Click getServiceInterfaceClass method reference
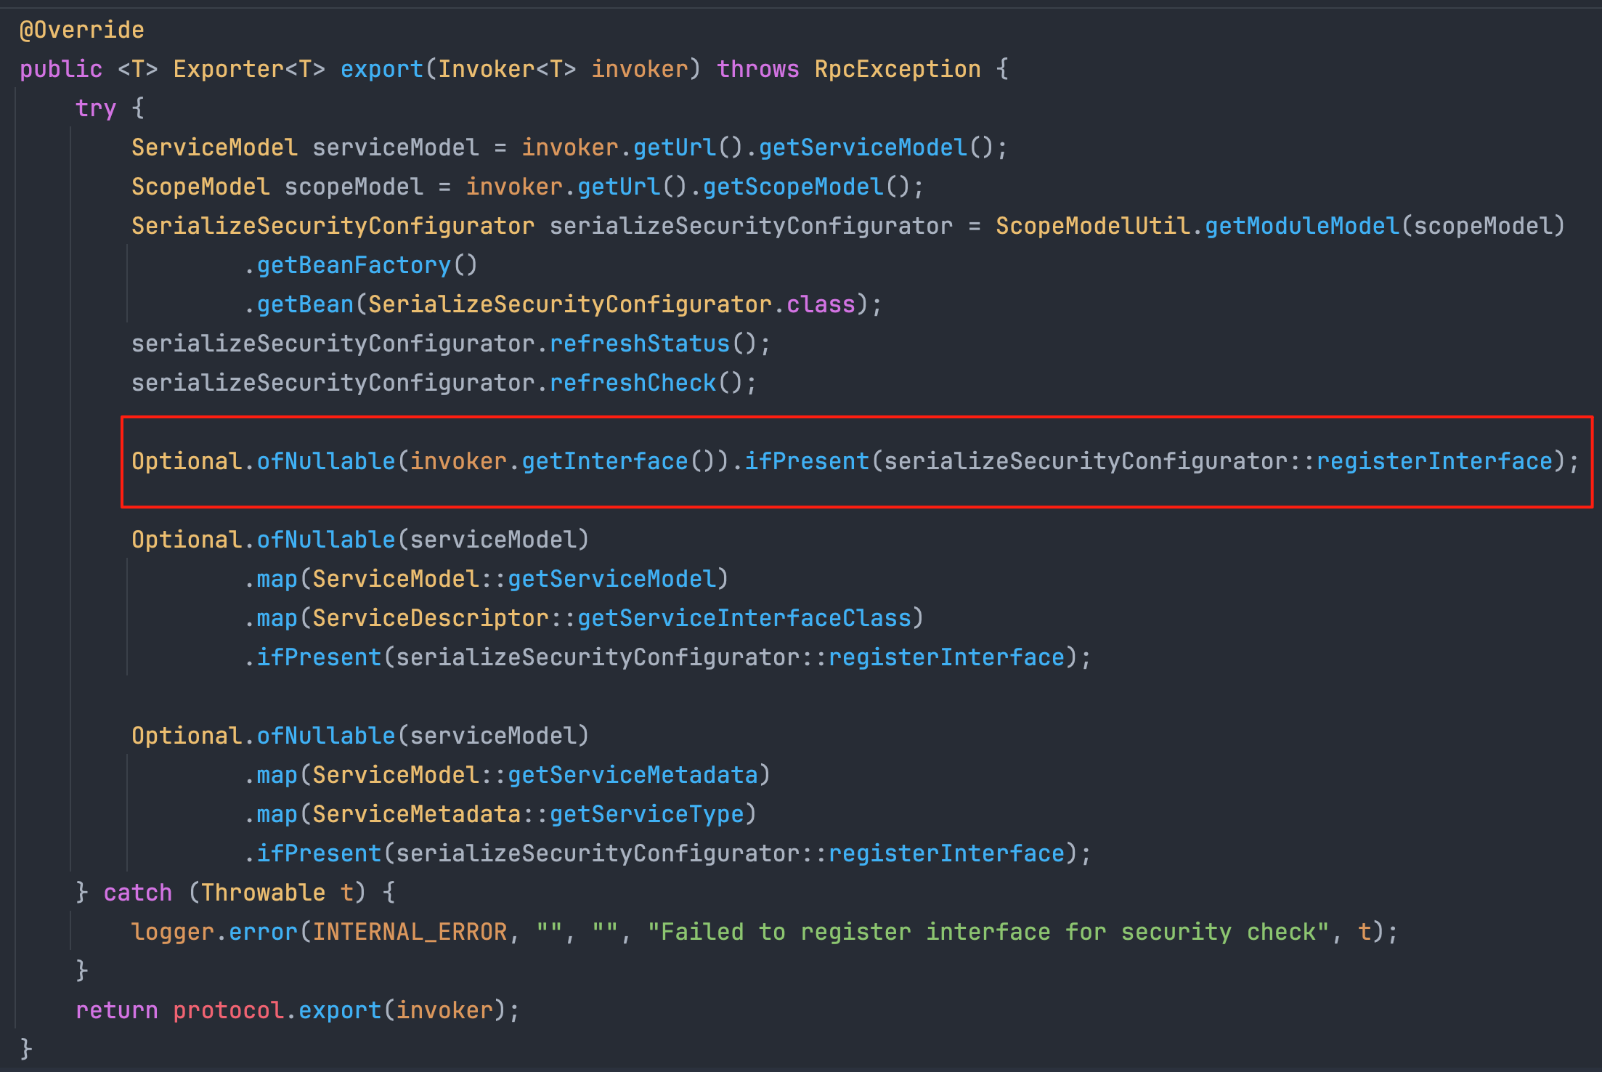 (744, 618)
